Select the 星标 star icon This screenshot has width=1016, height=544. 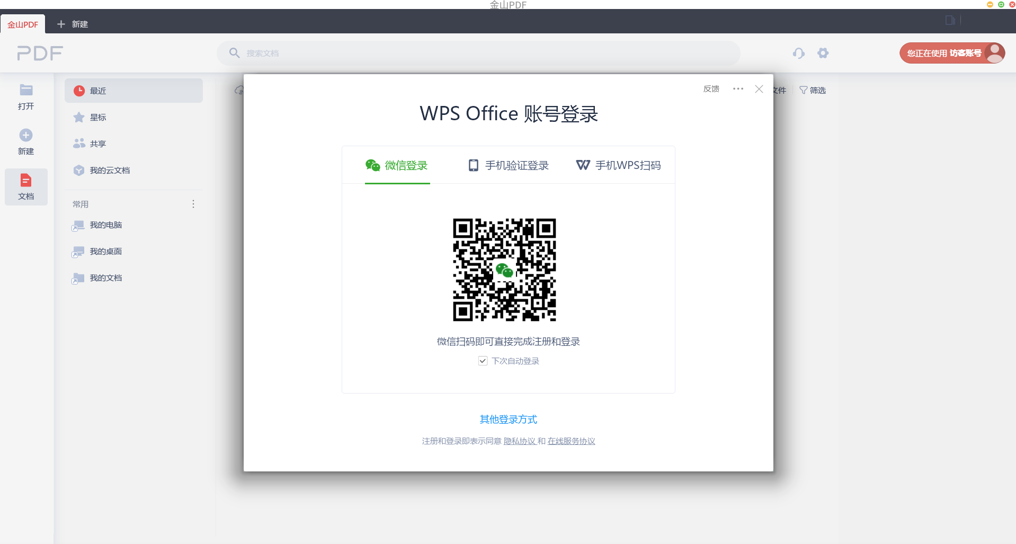[x=79, y=117]
